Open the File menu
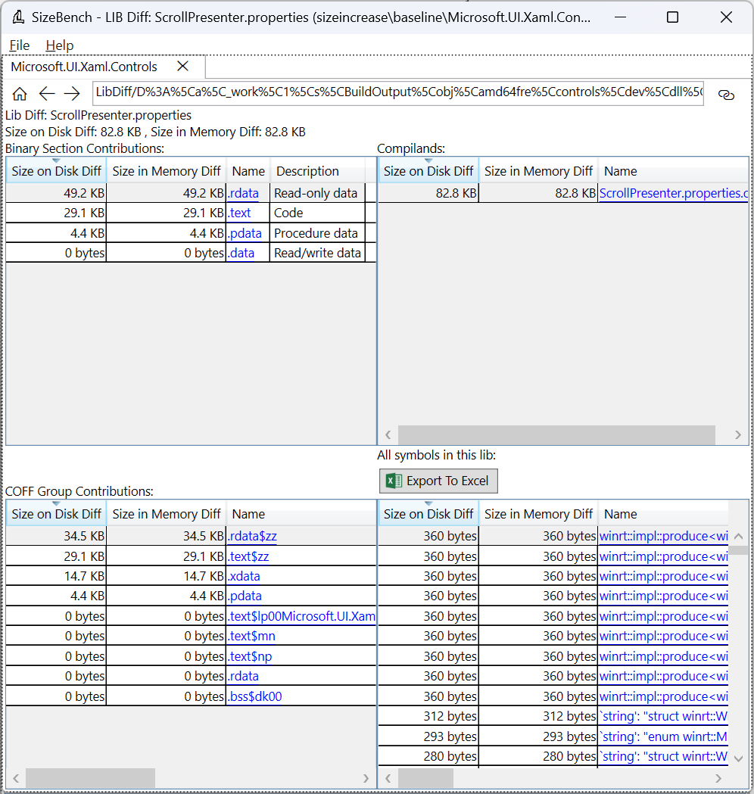 (19, 45)
